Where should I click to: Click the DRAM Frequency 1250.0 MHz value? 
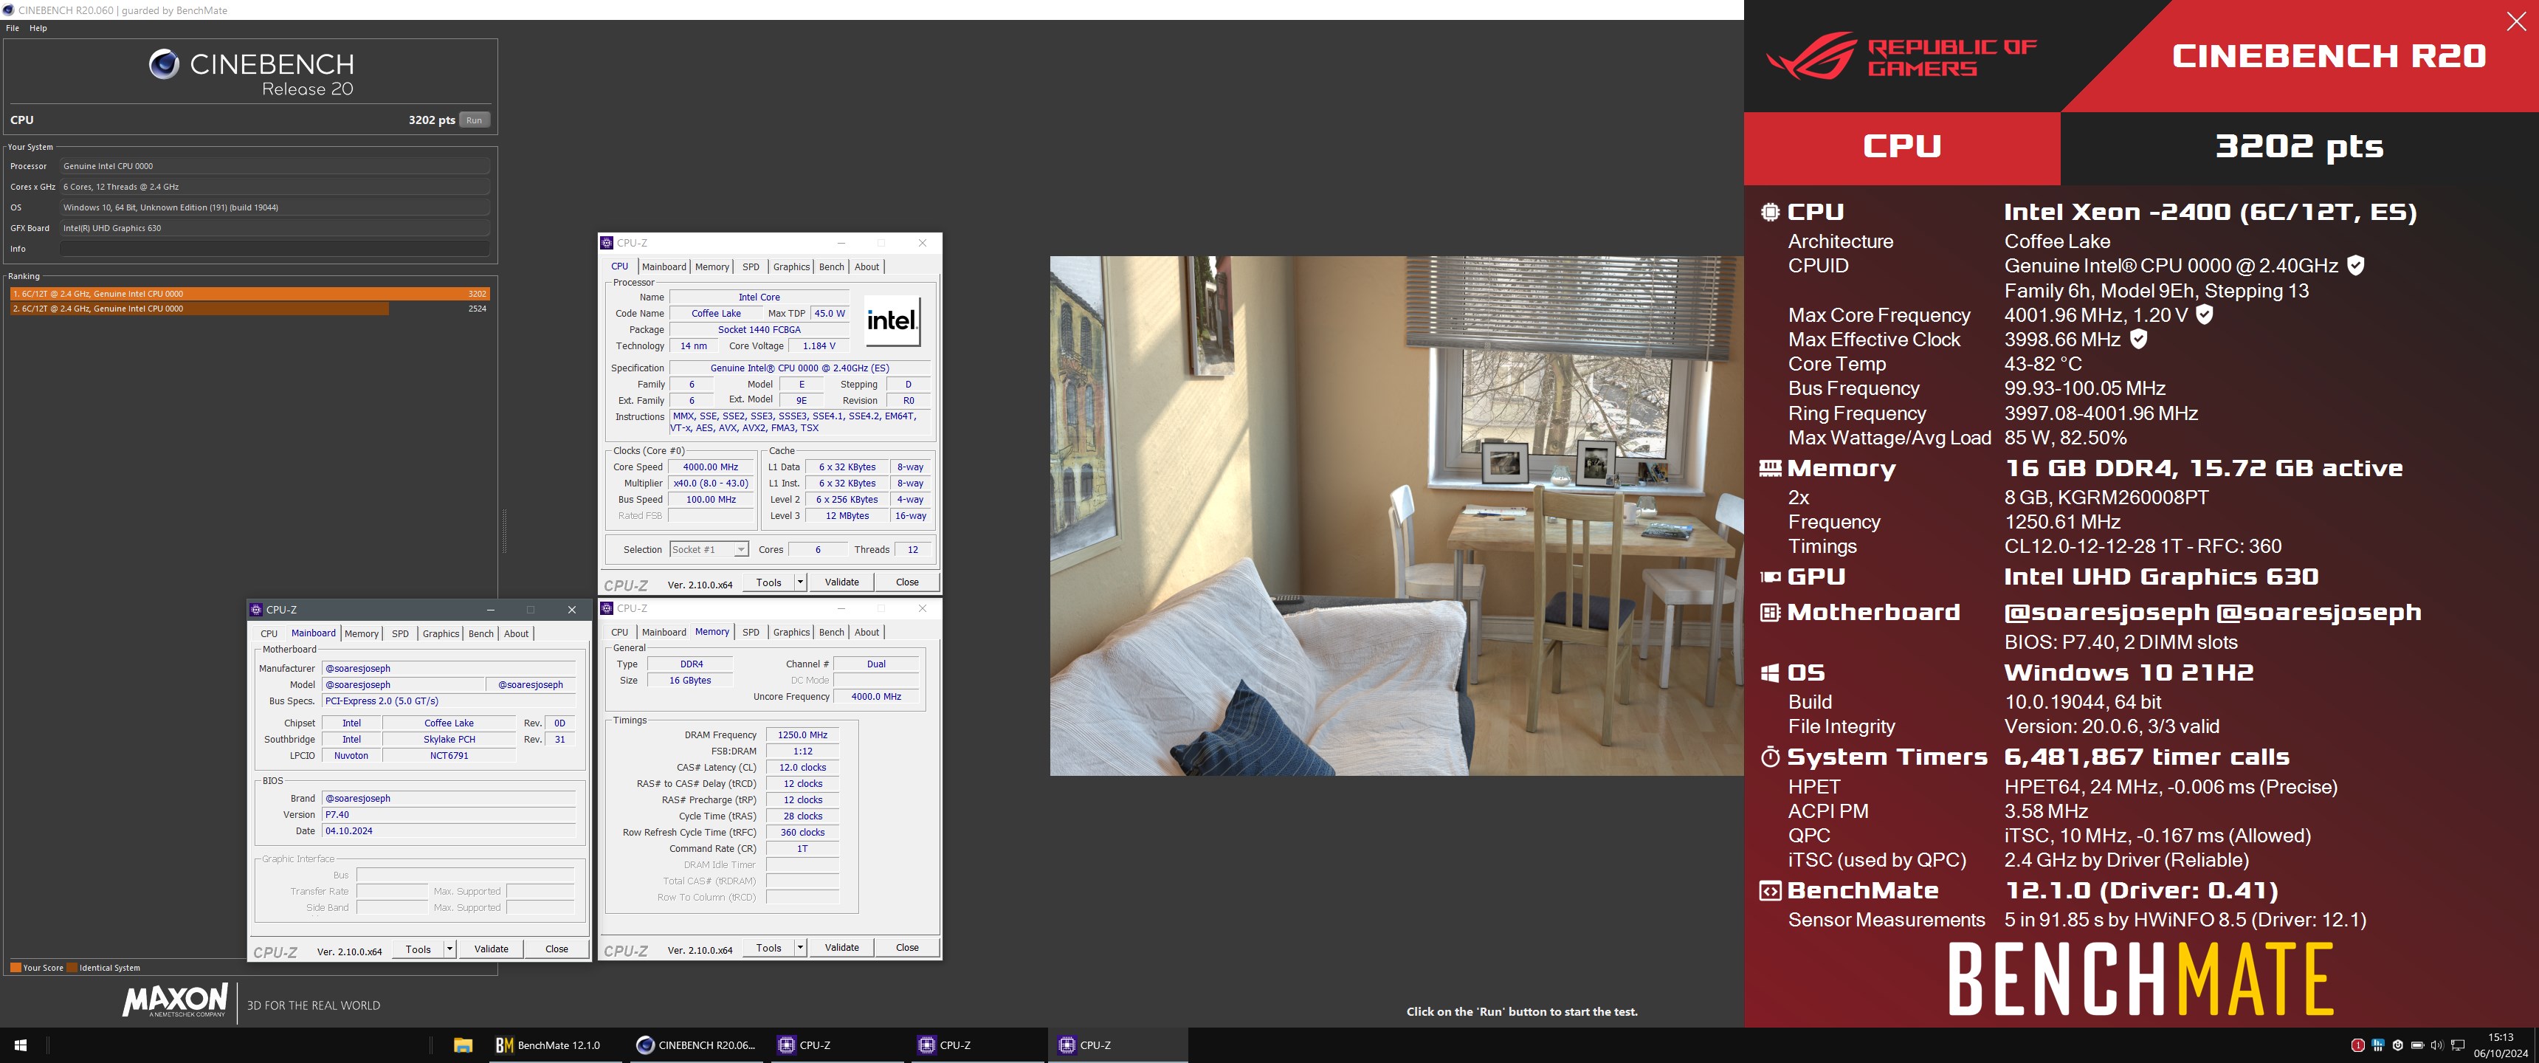click(802, 735)
